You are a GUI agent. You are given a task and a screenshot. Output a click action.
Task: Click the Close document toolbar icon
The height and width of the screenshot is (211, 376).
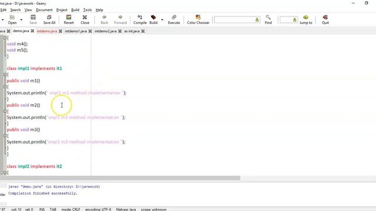click(85, 19)
